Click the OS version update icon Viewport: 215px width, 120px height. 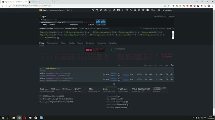(x=143, y=91)
